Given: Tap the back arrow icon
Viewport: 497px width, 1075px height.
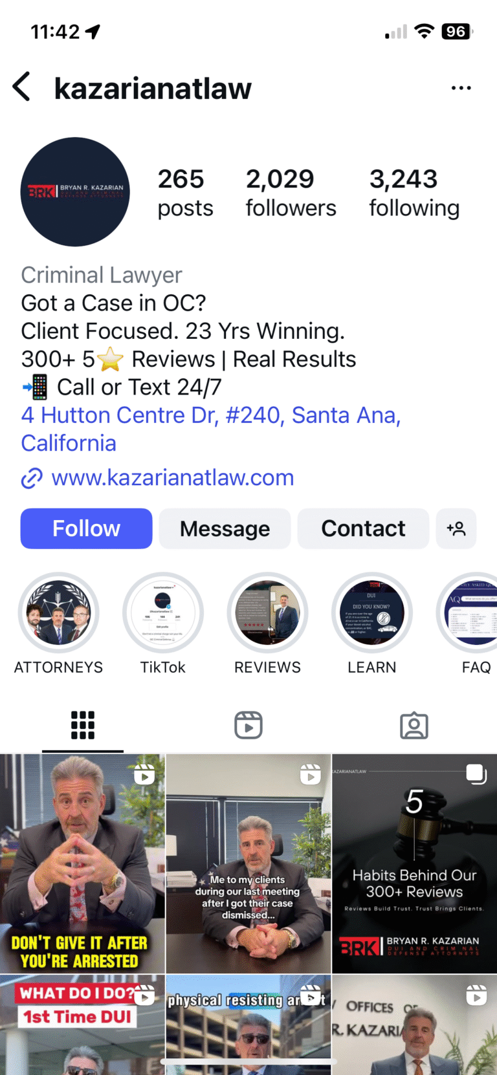Looking at the screenshot, I should pyautogui.click(x=21, y=87).
